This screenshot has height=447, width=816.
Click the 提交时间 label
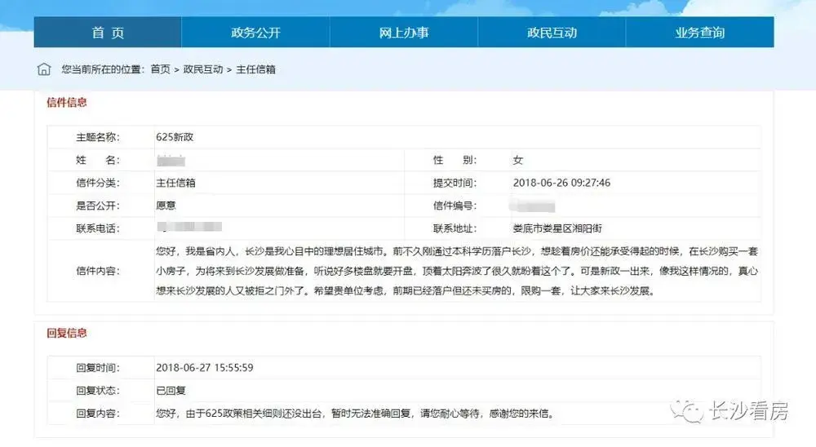[x=455, y=183]
